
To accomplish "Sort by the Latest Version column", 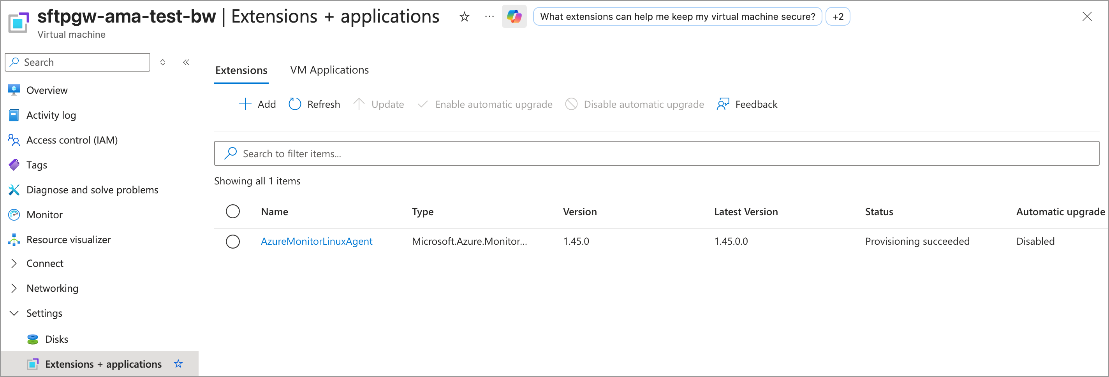I will pyautogui.click(x=746, y=212).
